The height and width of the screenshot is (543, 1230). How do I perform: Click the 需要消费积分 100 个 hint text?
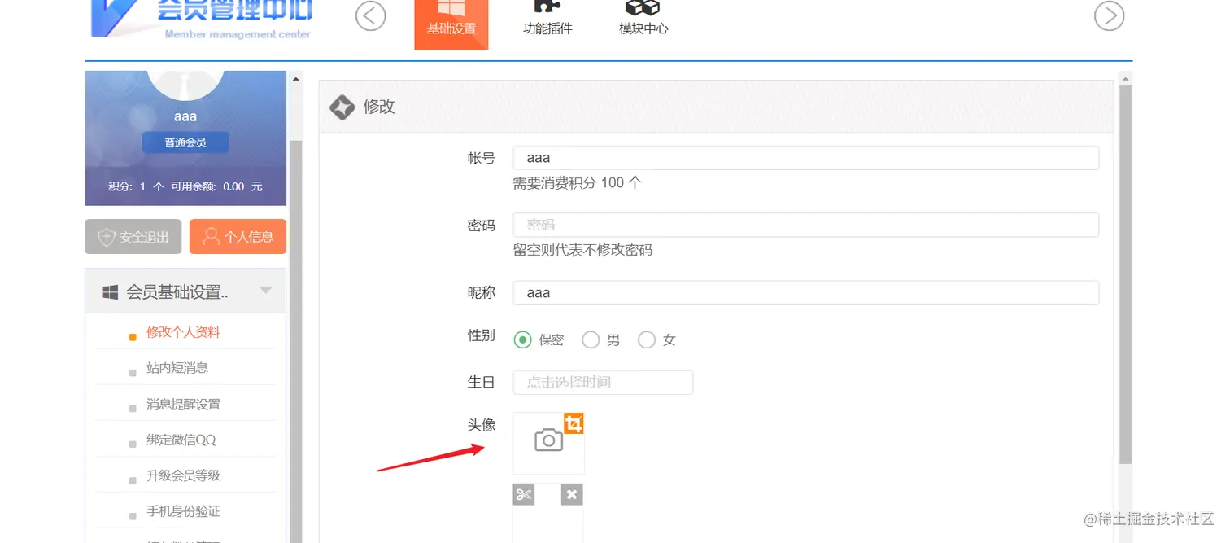pos(578,183)
